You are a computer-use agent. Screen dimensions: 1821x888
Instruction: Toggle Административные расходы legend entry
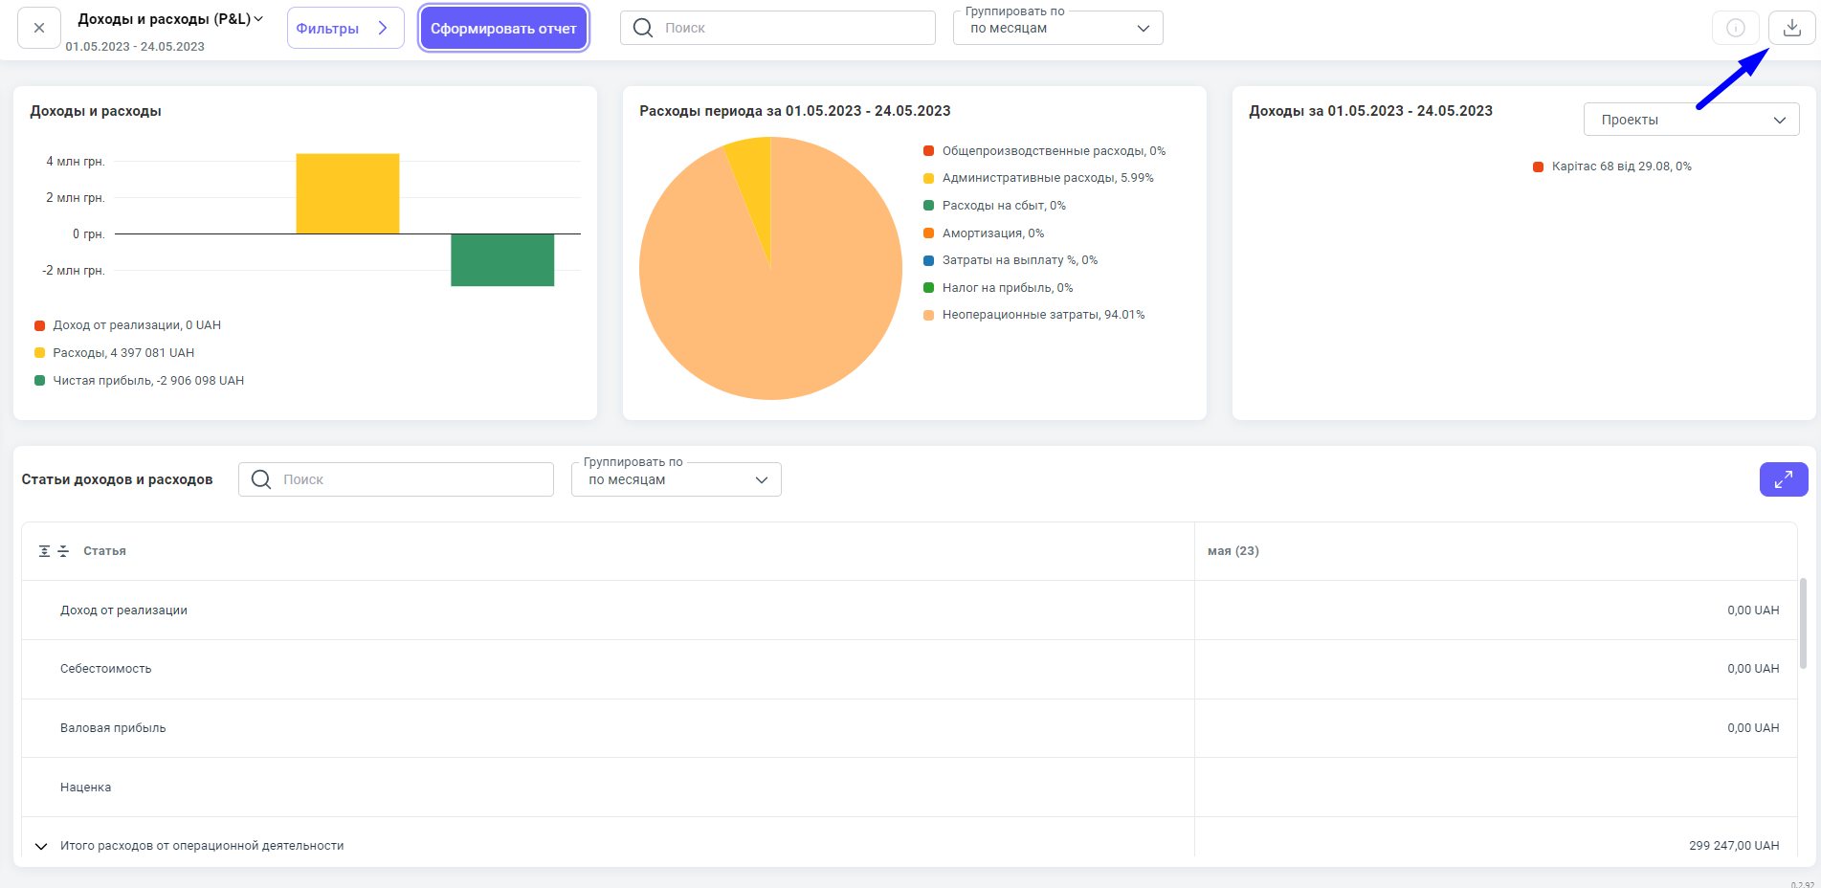pyautogui.click(x=1047, y=178)
